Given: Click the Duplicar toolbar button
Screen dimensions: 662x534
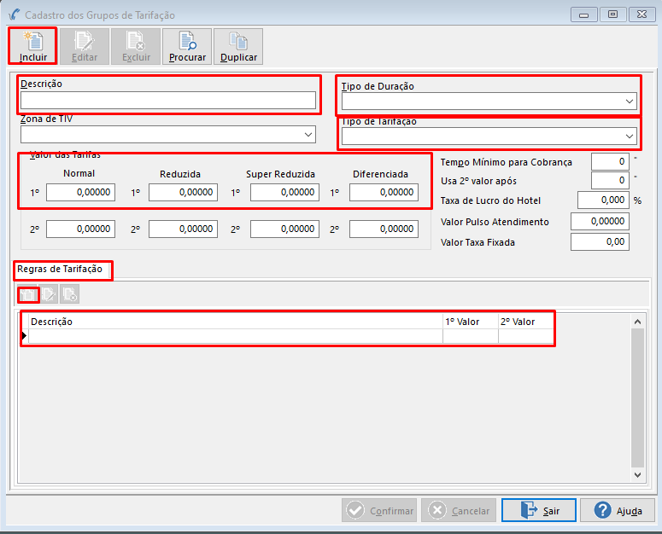Looking at the screenshot, I should pyautogui.click(x=238, y=46).
